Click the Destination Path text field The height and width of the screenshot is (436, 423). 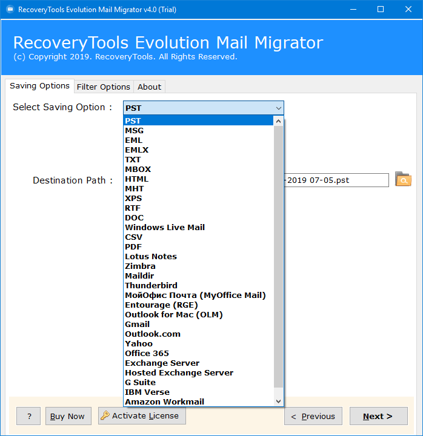click(336, 180)
